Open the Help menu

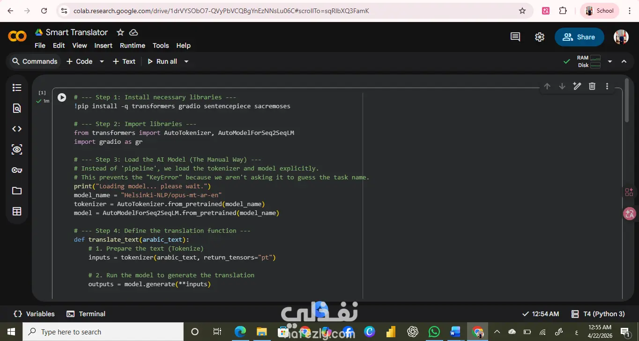tap(183, 45)
